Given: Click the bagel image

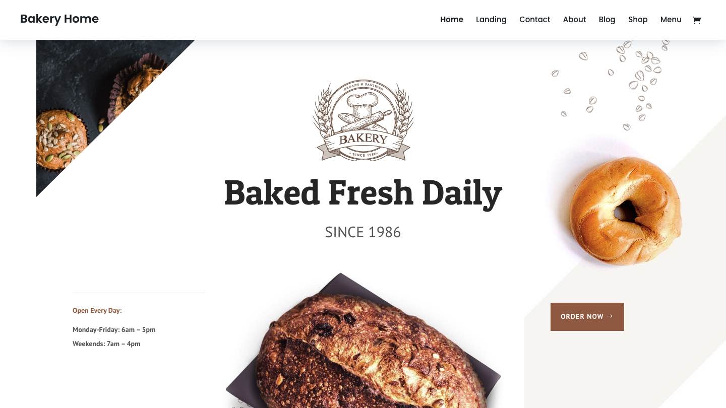Looking at the screenshot, I should [x=625, y=211].
